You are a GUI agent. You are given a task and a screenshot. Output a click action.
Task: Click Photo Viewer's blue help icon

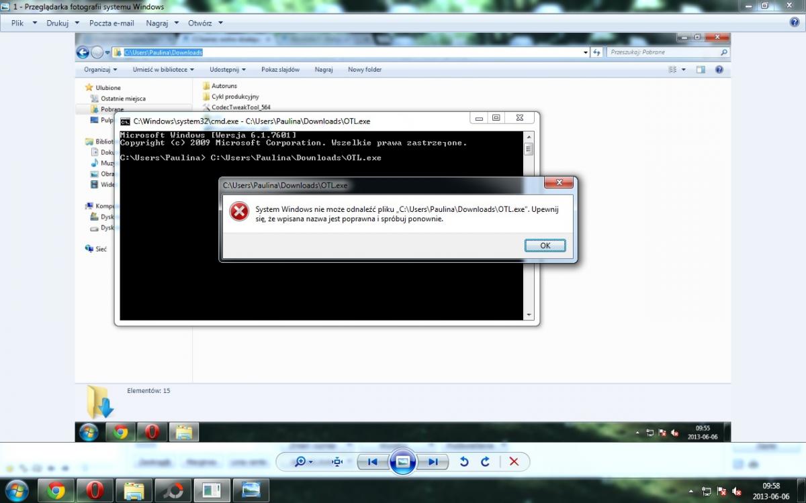point(795,22)
